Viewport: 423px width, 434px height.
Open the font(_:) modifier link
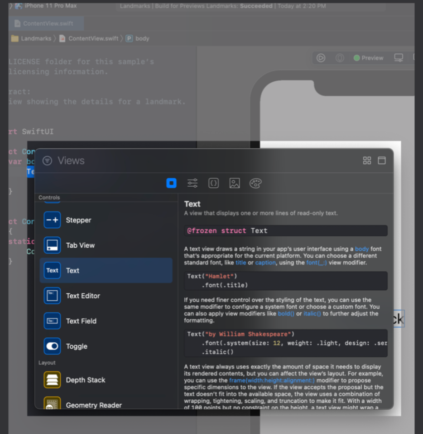pyautogui.click(x=317, y=263)
